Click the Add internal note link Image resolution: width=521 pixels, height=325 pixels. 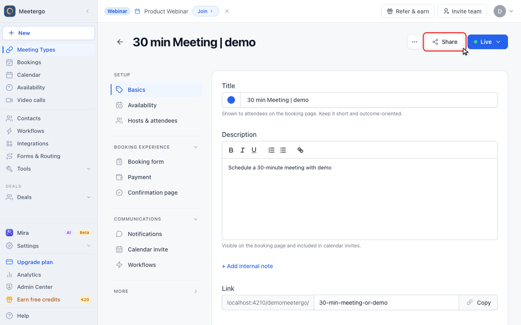coord(247,266)
